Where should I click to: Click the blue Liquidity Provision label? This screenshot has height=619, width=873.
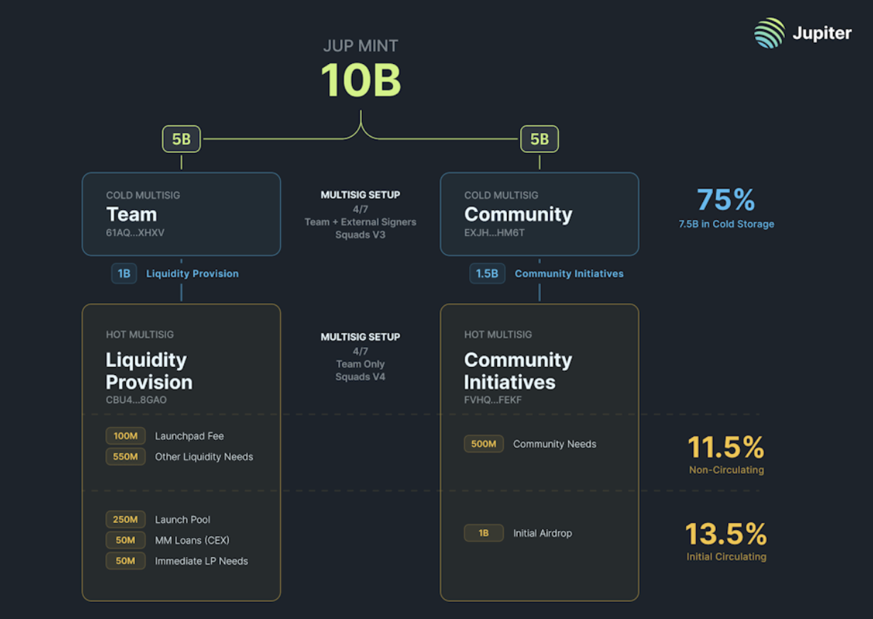pyautogui.click(x=193, y=273)
